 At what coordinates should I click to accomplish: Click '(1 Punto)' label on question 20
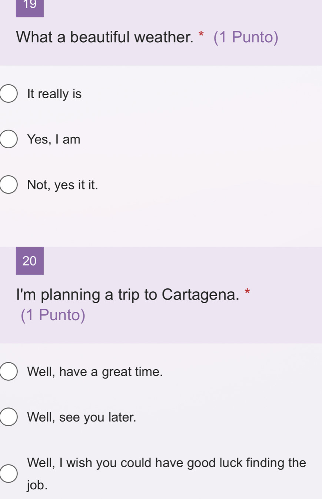[53, 315]
